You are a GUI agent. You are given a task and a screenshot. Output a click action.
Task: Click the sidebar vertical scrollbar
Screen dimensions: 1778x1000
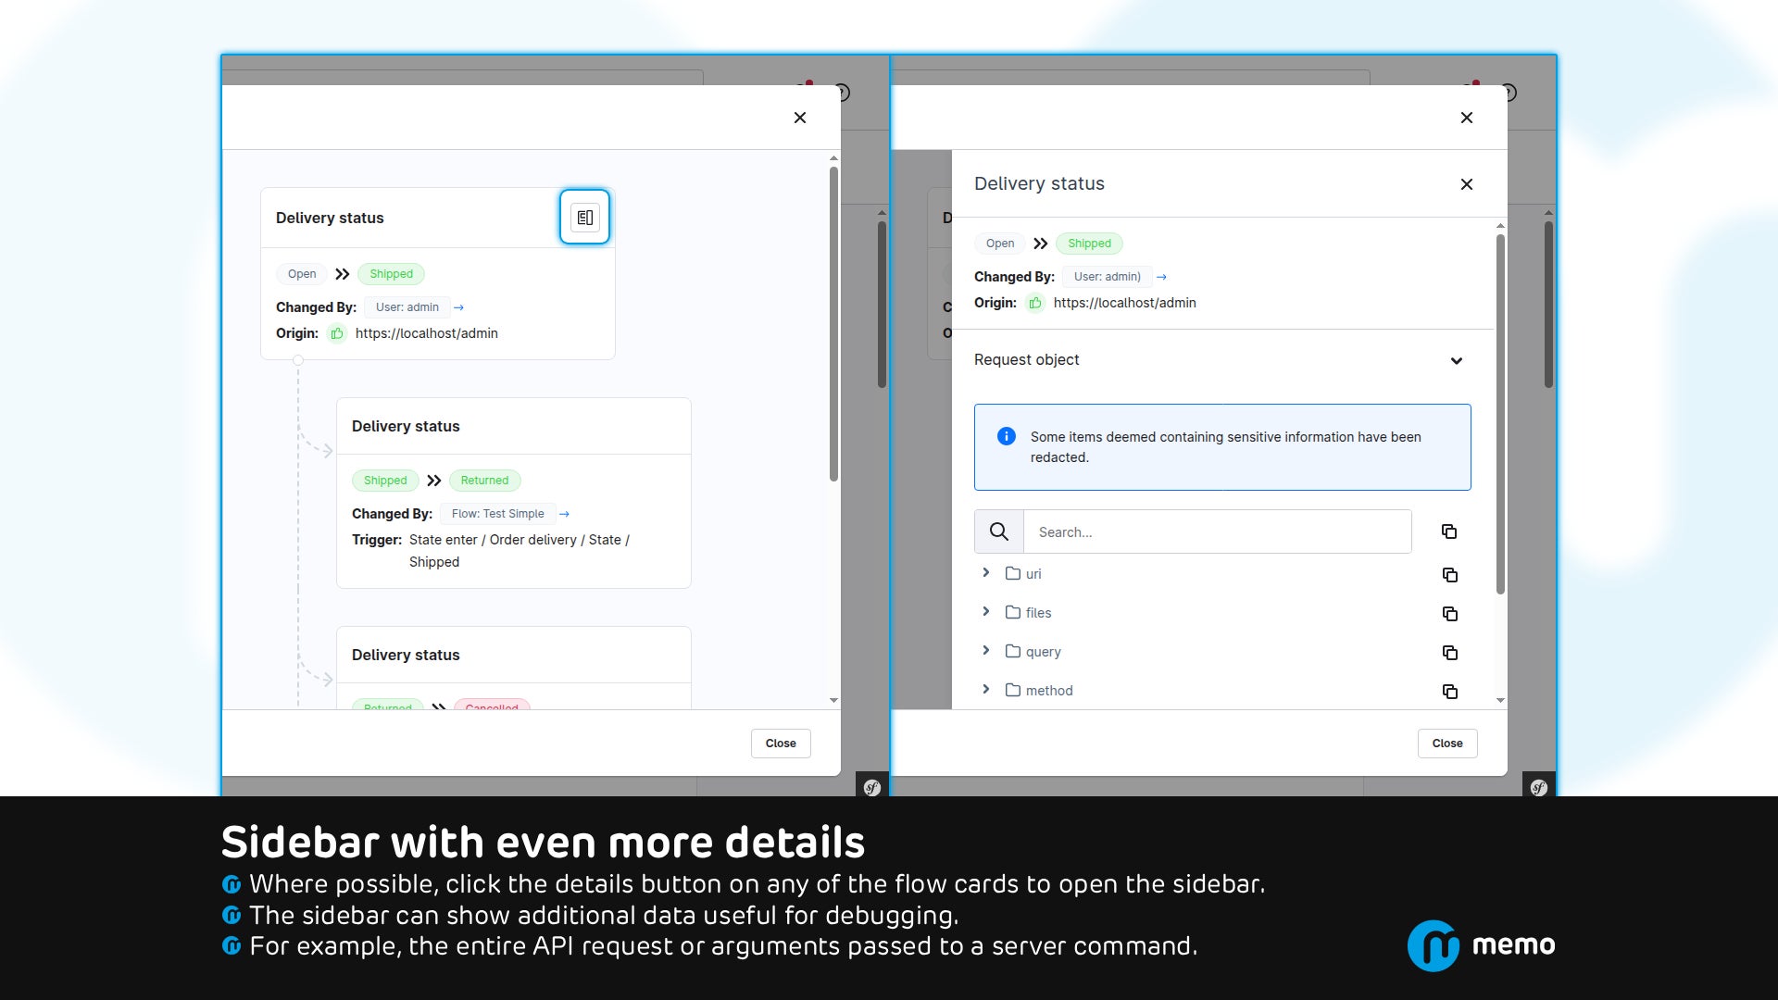point(1500,414)
